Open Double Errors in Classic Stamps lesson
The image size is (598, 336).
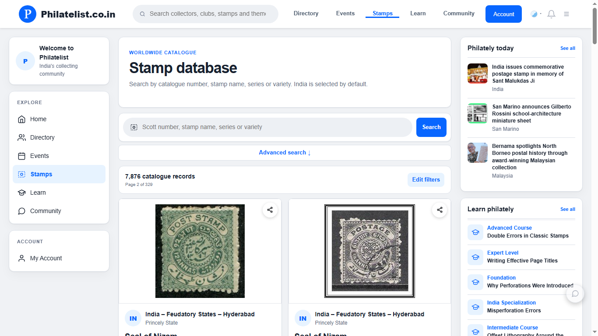528,236
